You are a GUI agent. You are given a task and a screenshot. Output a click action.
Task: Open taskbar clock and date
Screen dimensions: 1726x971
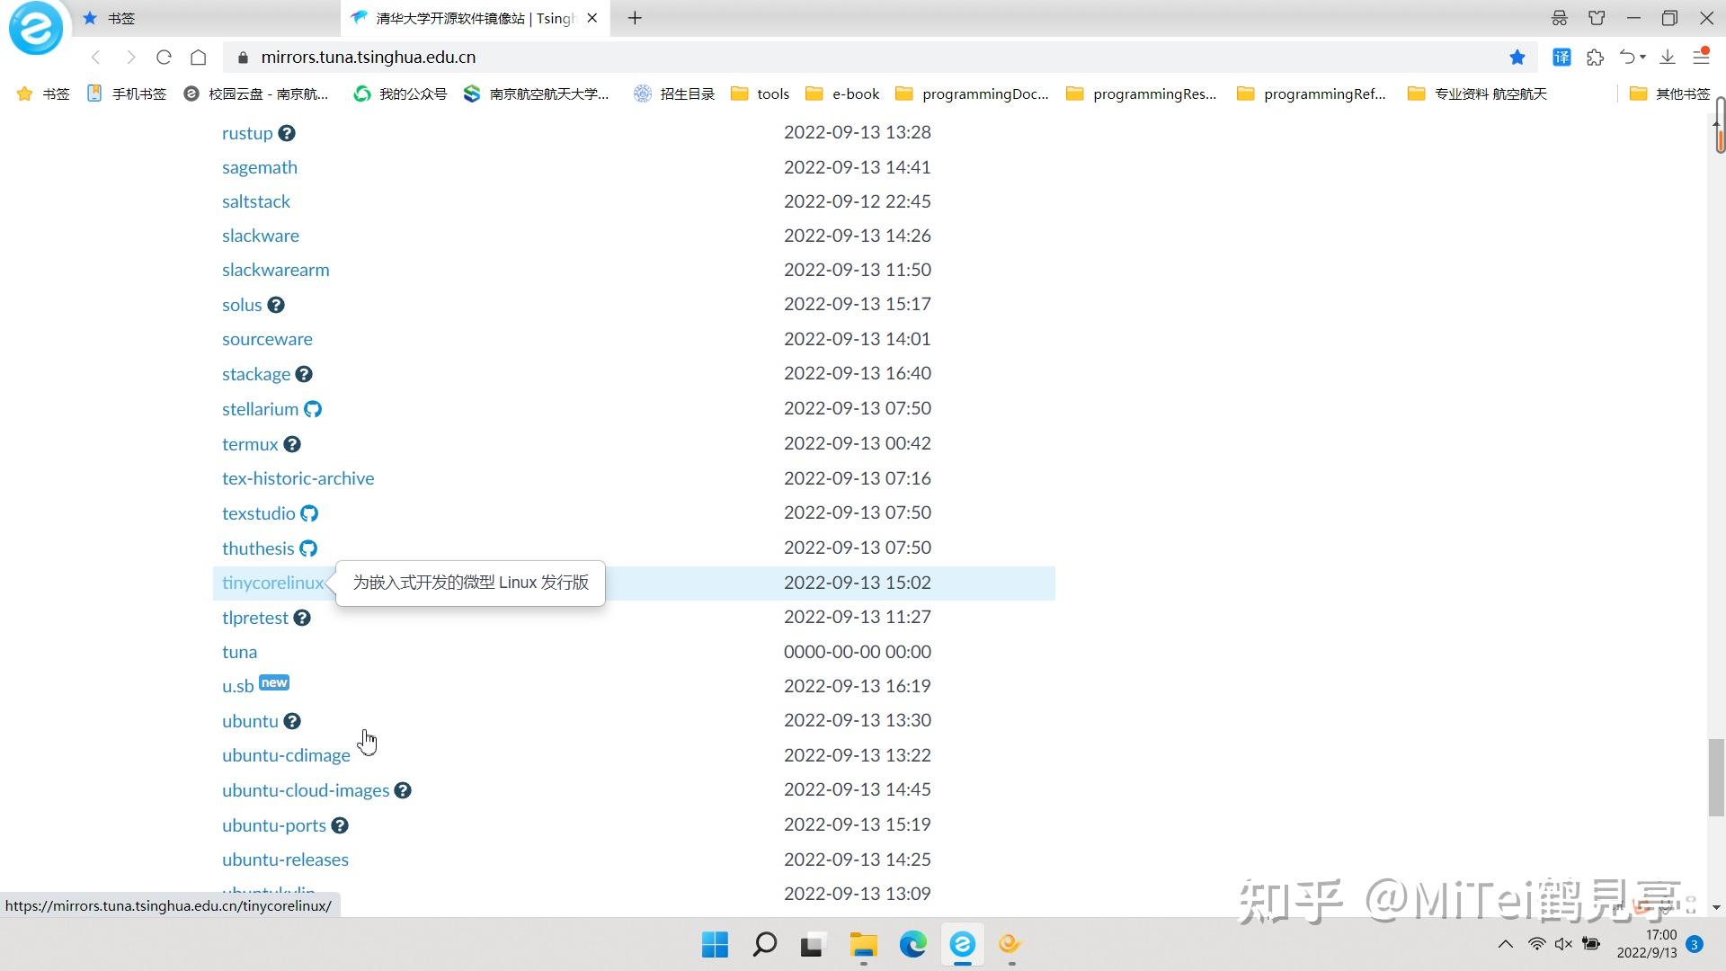click(x=1647, y=944)
